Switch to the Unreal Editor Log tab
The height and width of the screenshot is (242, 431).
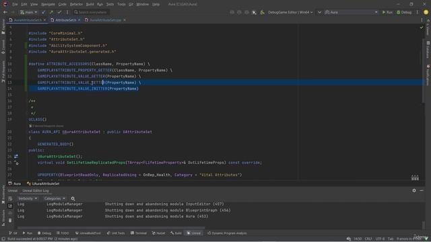(x=36, y=190)
